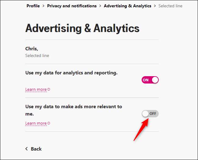Click the account name Chris

pos(31,48)
